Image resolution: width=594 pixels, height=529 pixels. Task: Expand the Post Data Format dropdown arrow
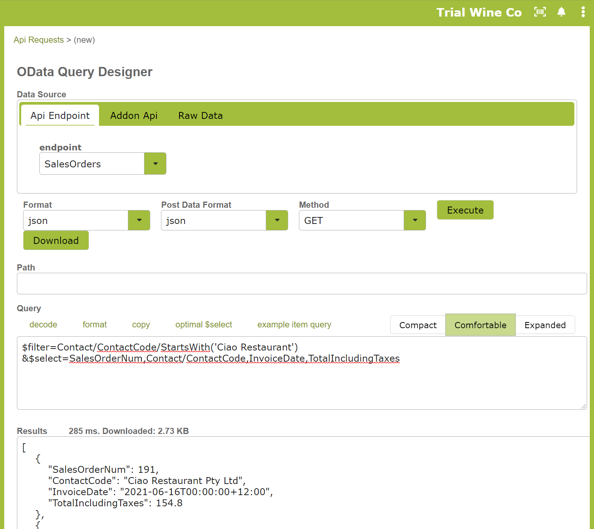(277, 220)
